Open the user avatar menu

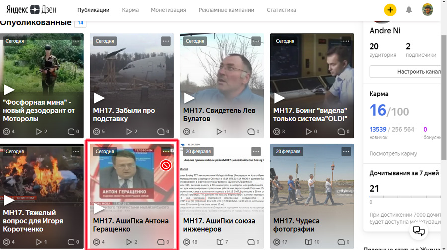[427, 10]
